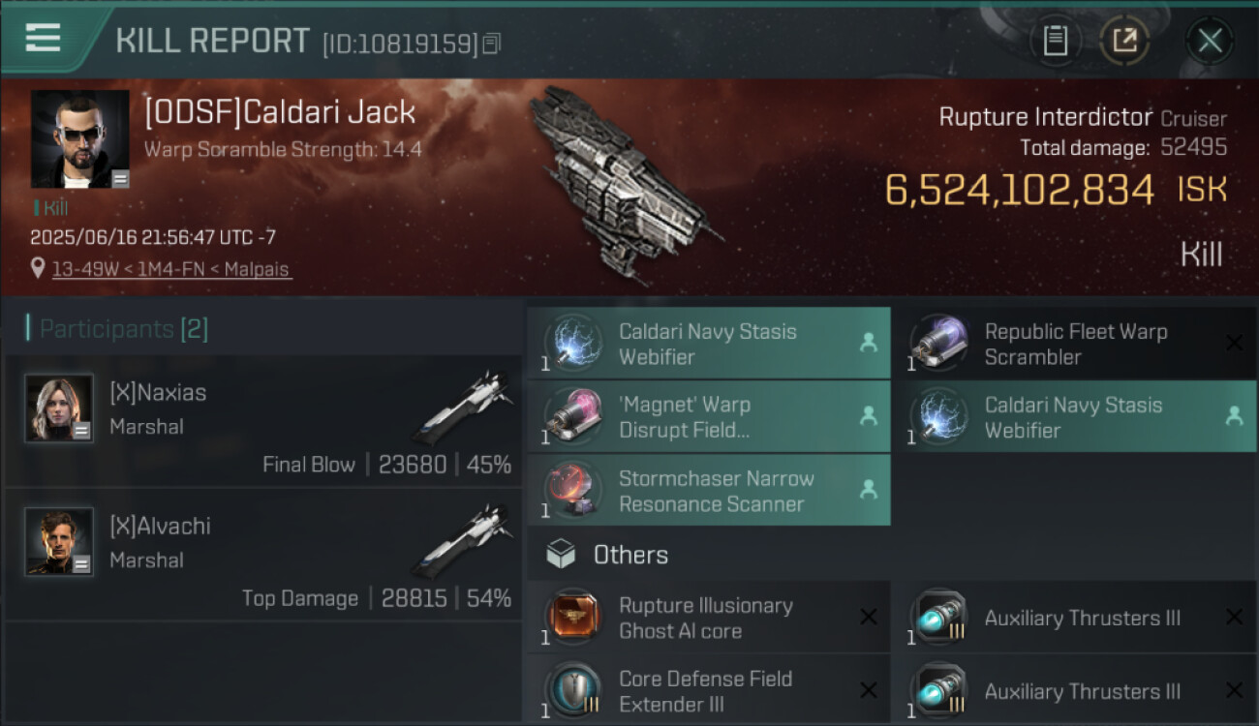Select Stormchaser Narrow Resonance Scanner module

708,491
